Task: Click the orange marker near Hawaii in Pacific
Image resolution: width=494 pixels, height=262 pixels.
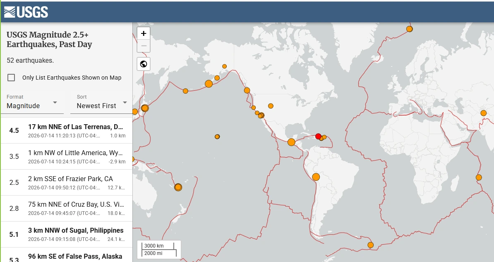Action: pyautogui.click(x=217, y=137)
